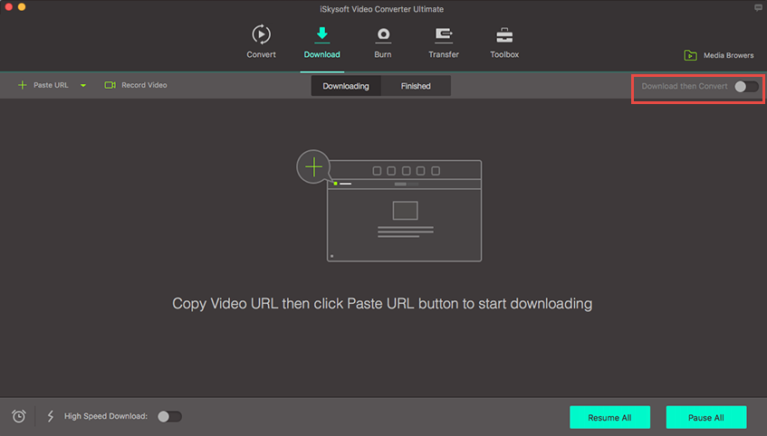Click the alarm clock scheduler icon
Viewport: 767px width, 436px height.
tap(19, 416)
